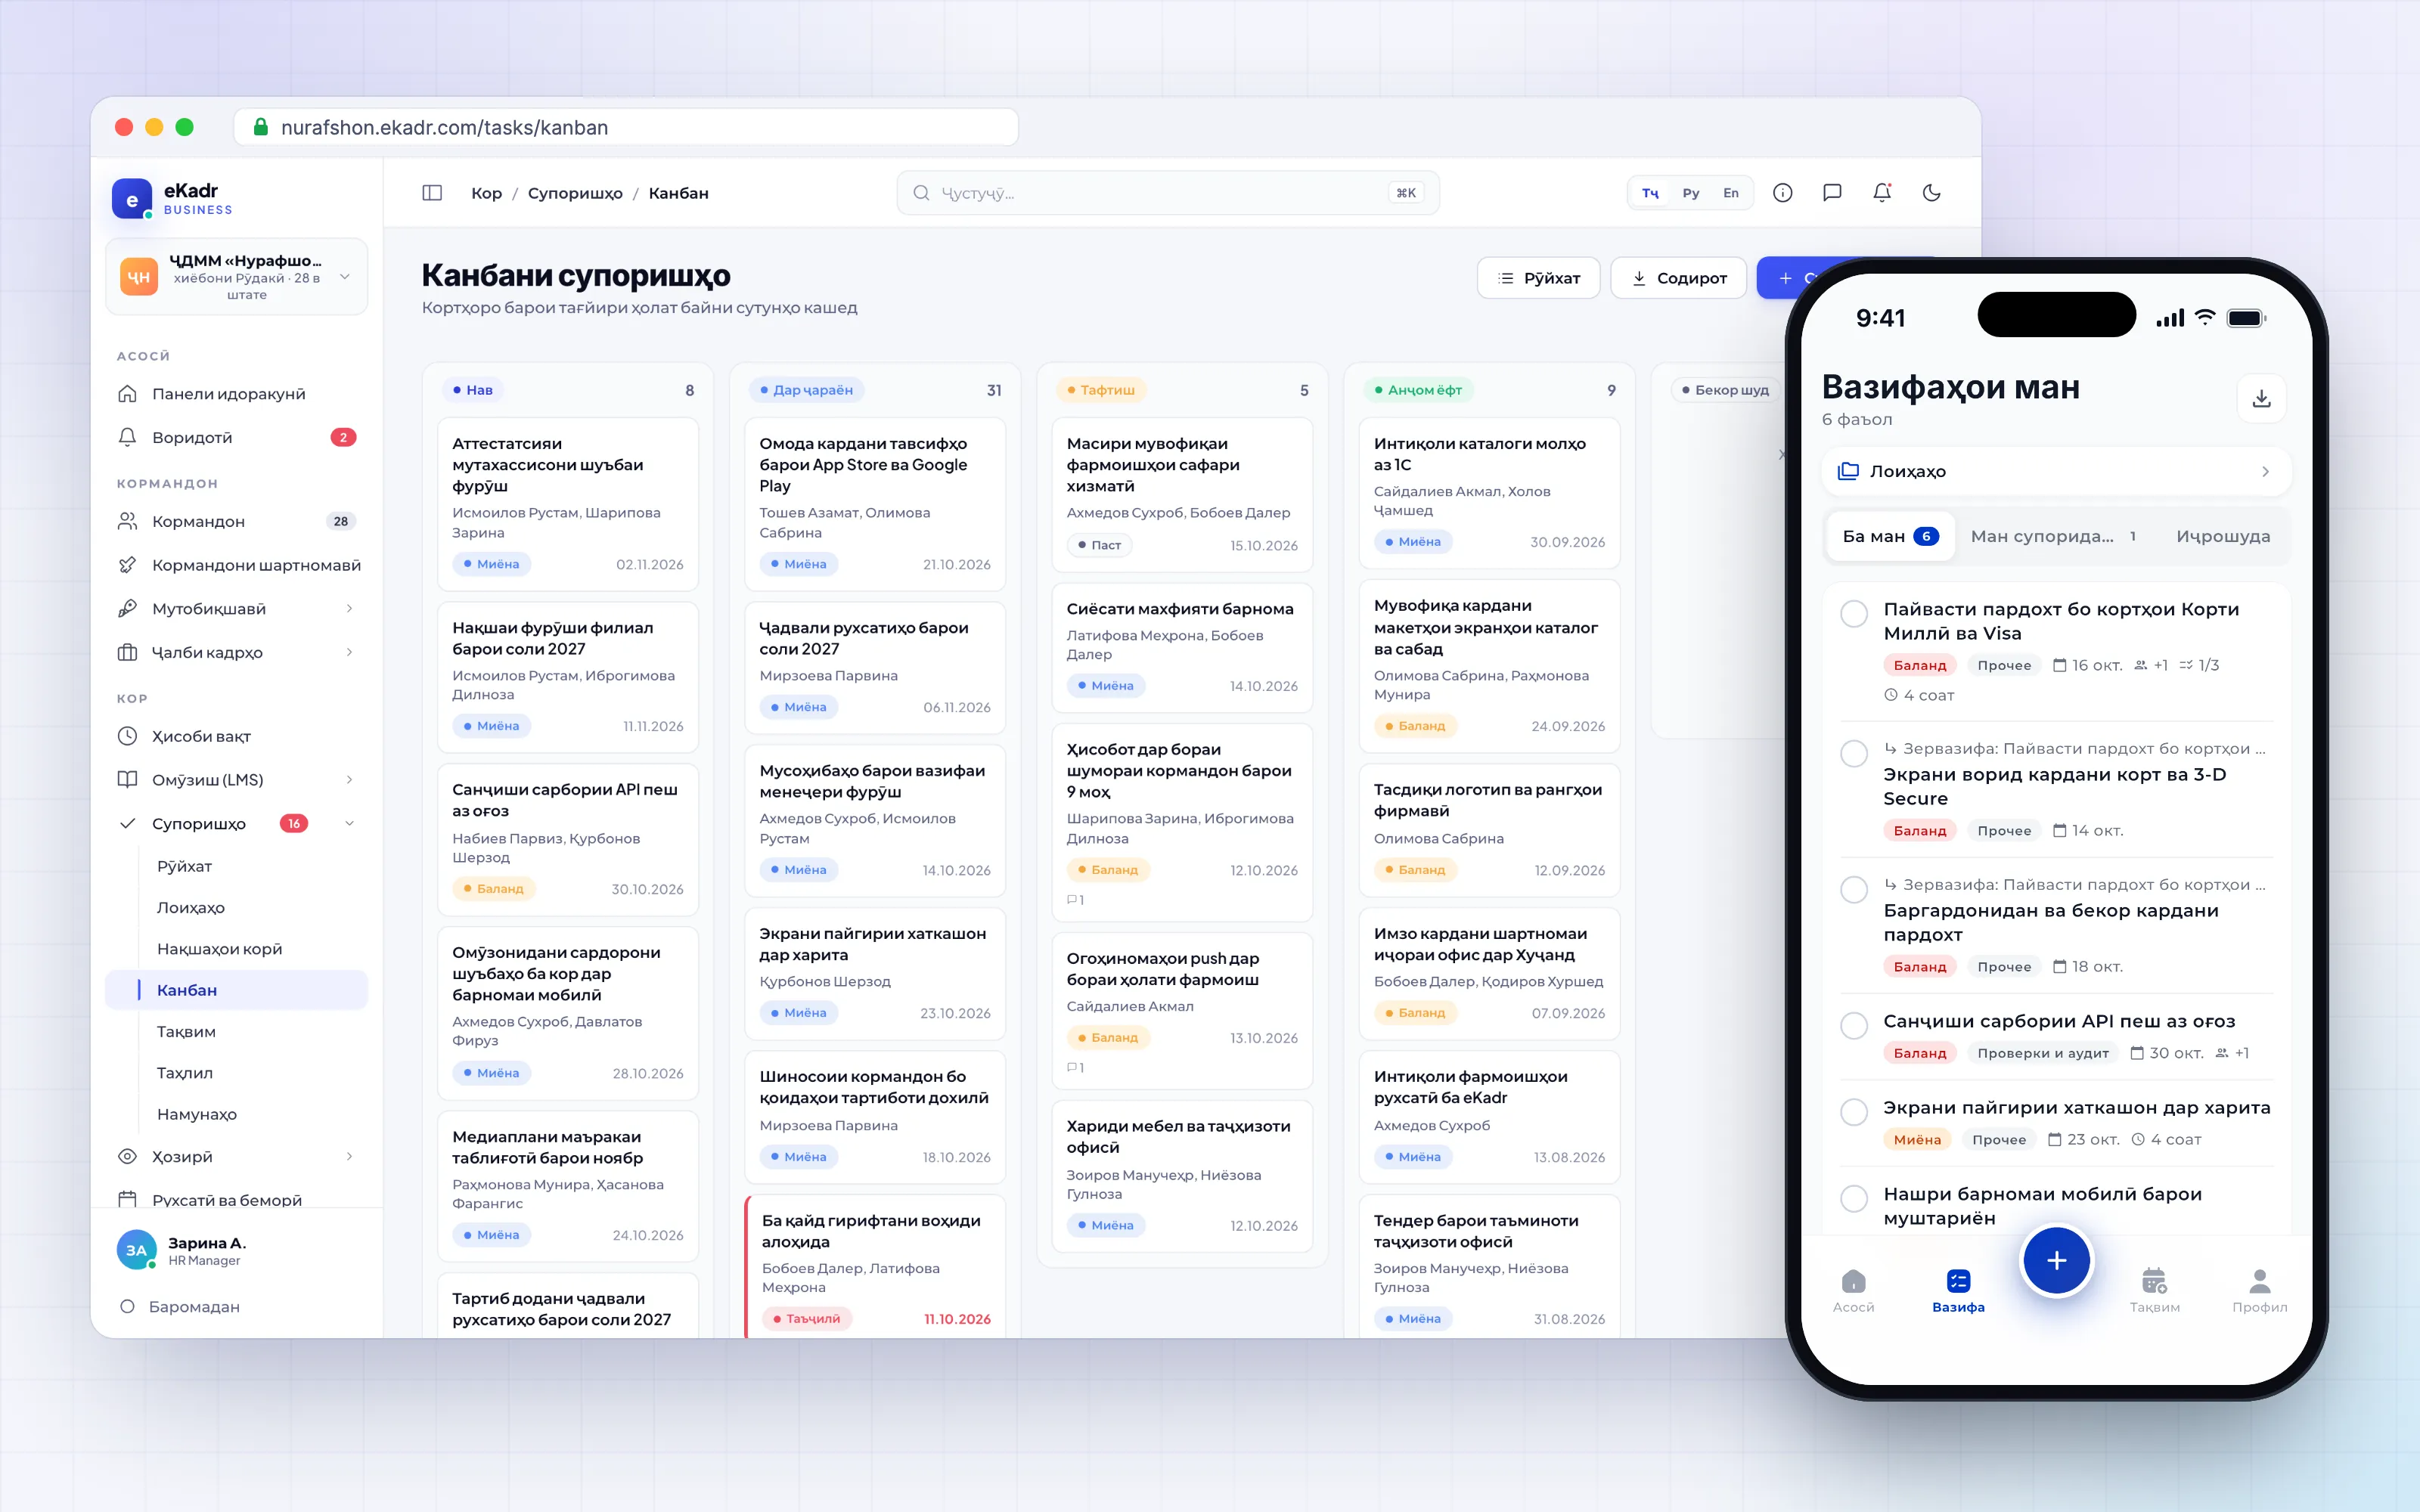Switch interface language to Ру
Screen dimensions: 2420x1512
click(x=1690, y=193)
